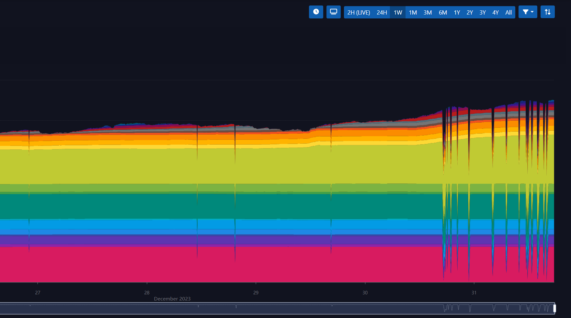Show the 1Y time range
Screen dimensions: 571x318
pos(457,13)
